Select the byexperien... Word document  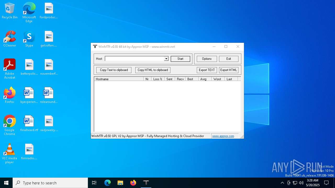point(29,96)
